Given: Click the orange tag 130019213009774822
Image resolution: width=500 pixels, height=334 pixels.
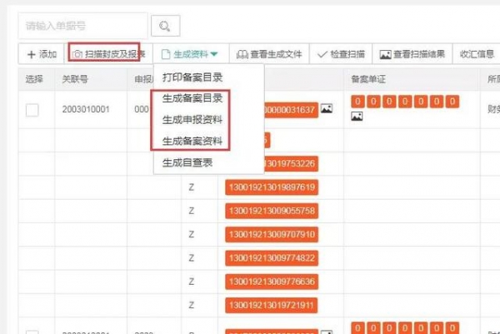Looking at the screenshot, I should tap(271, 257).
